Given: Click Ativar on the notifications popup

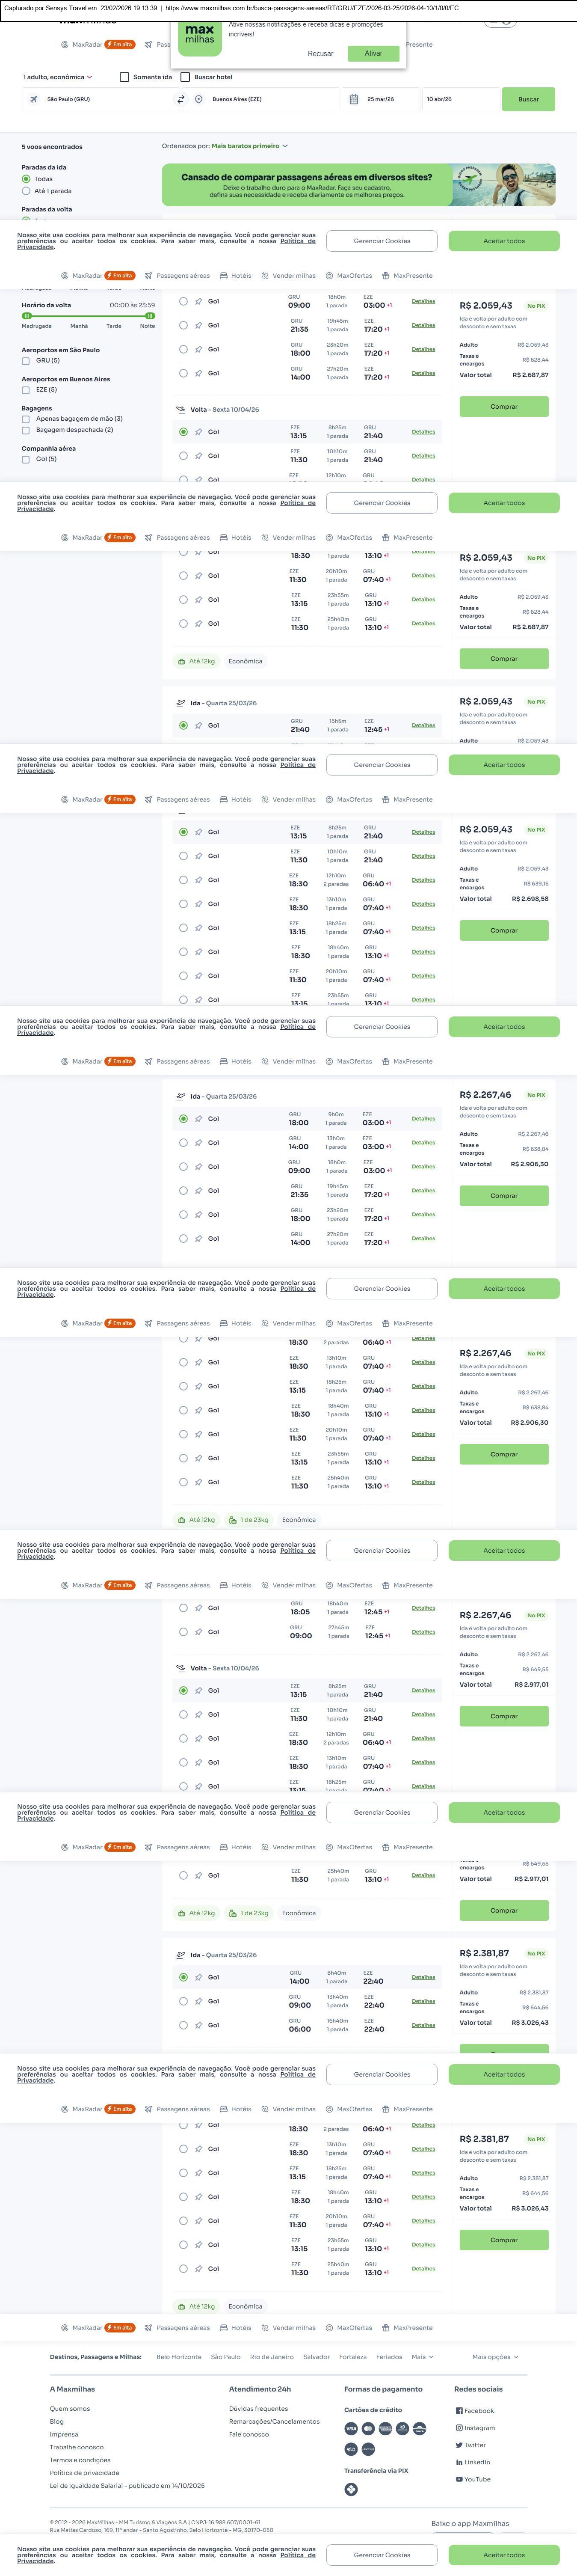Looking at the screenshot, I should tap(373, 53).
